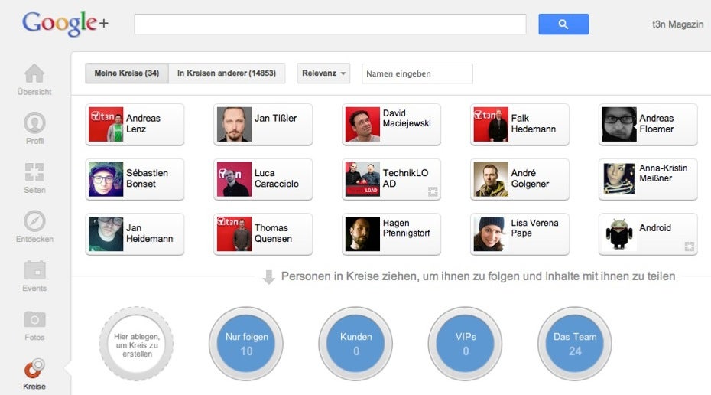Select Lisa Verena Pape avatar thumbnail
The image size is (711, 395).
pyautogui.click(x=491, y=234)
